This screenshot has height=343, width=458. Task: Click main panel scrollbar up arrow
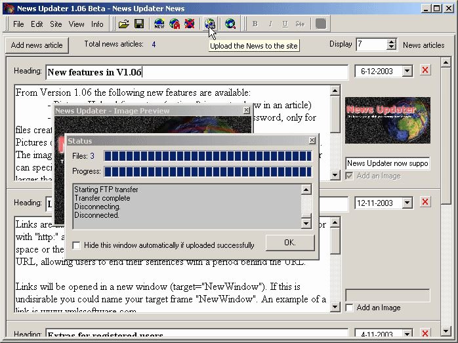tap(446, 62)
